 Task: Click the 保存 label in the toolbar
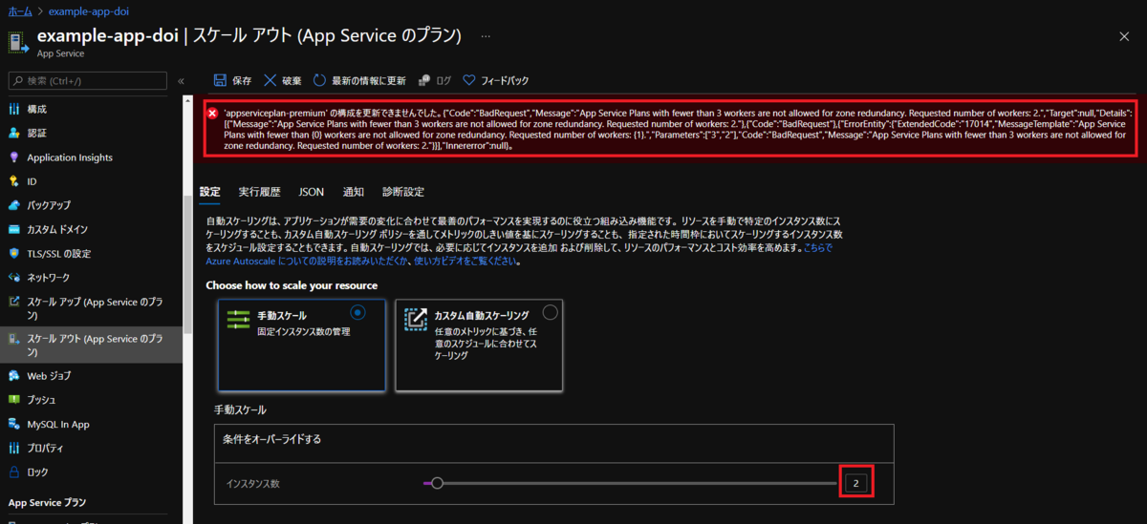242,81
